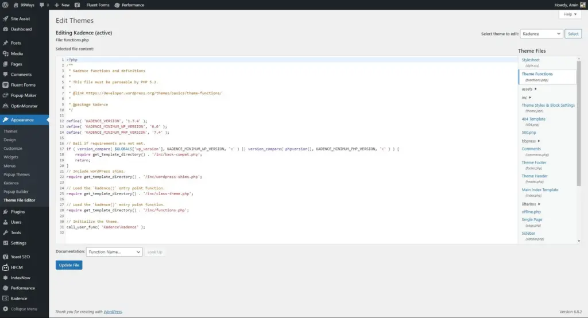Click the Media sidebar icon

(x=6, y=53)
